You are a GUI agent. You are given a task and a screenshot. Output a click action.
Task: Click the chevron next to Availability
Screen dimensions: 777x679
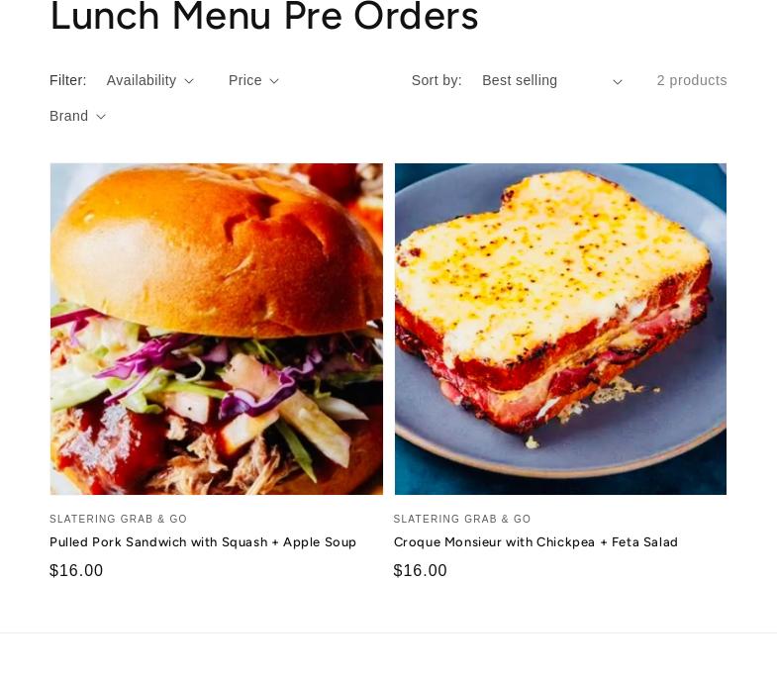click(x=189, y=81)
